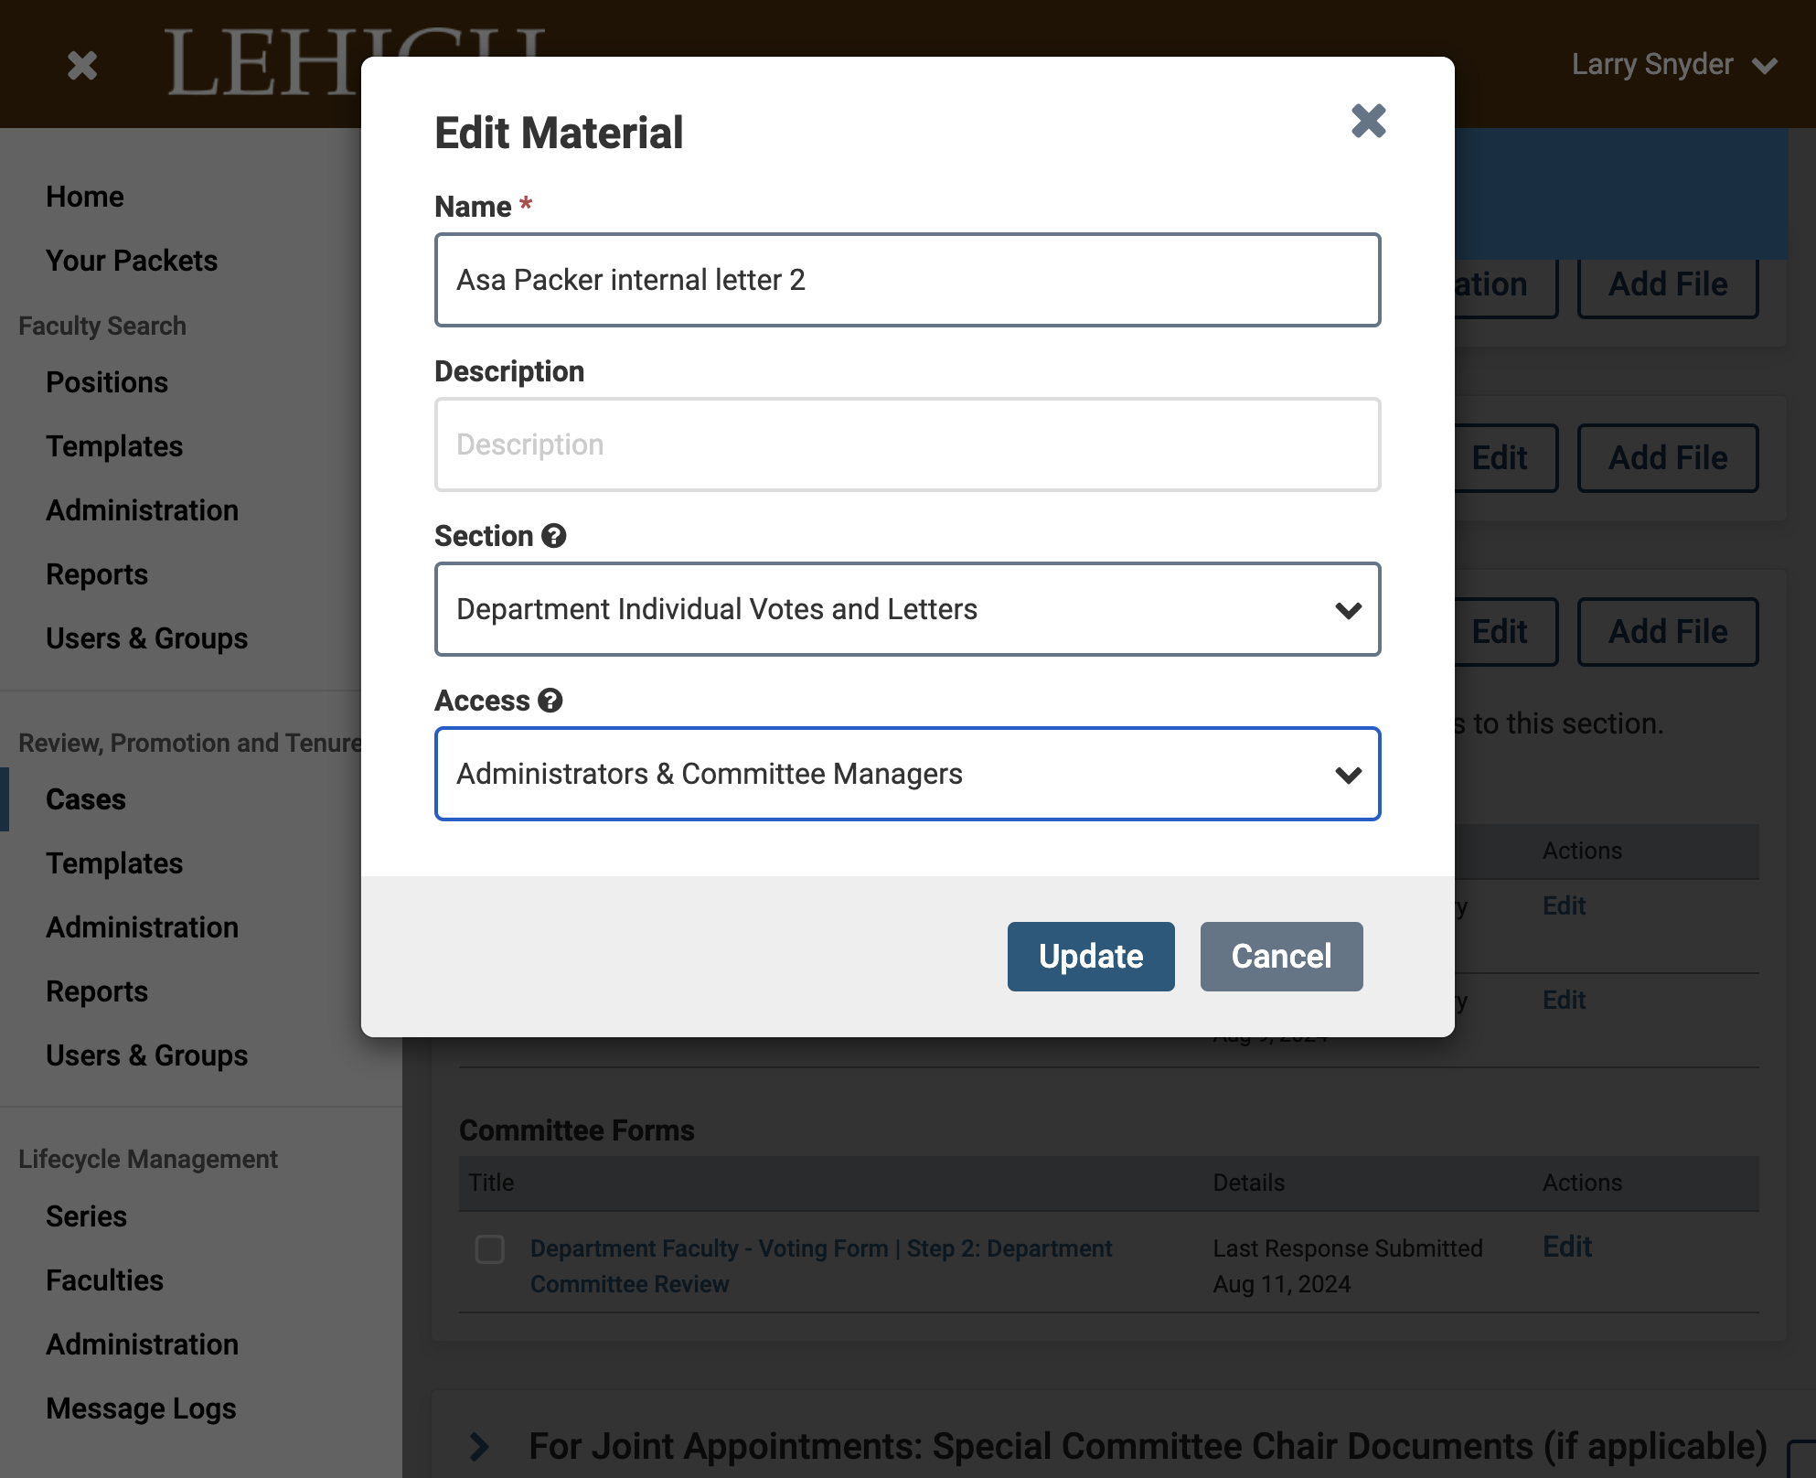Click Edit for the Department Faculty Voting Form
Screen dimensions: 1816x1478
(x=1566, y=1247)
